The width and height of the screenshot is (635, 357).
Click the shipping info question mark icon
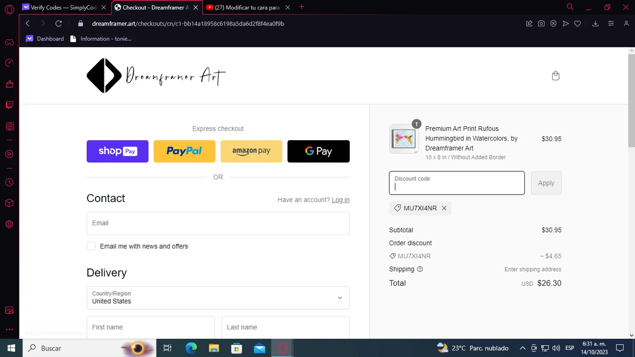(420, 269)
